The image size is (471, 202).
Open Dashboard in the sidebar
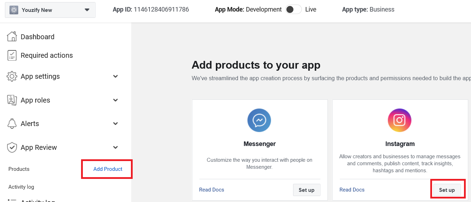(38, 37)
